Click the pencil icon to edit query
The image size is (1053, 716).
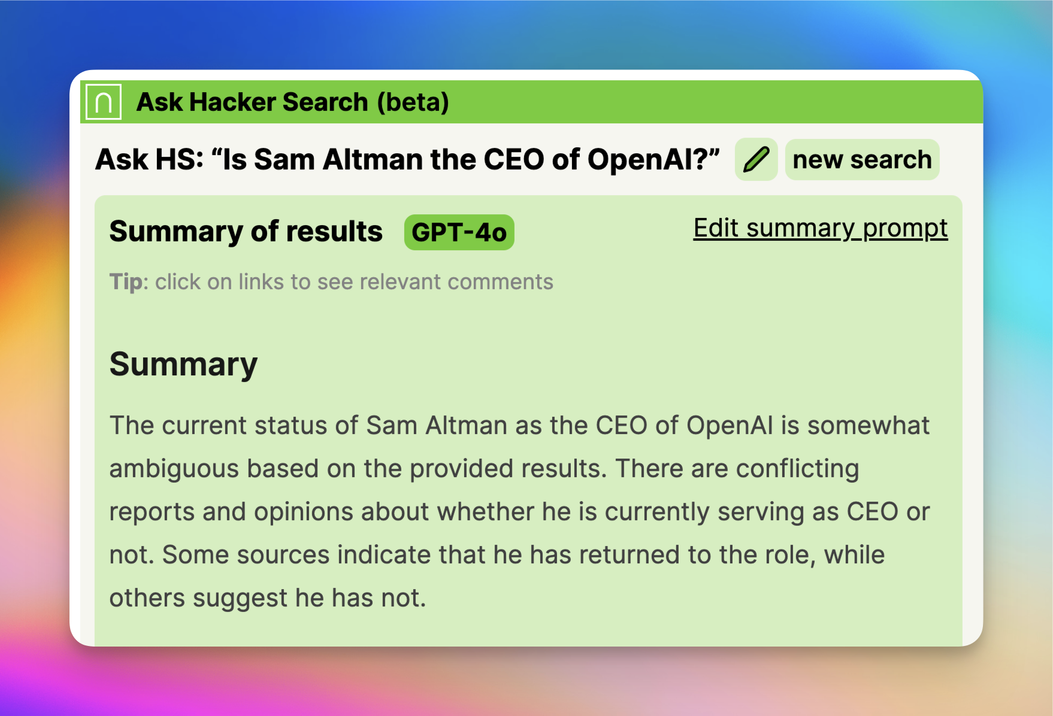(756, 160)
